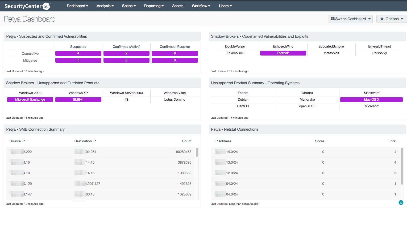Select the Microsoft operating system cell

[372, 106]
